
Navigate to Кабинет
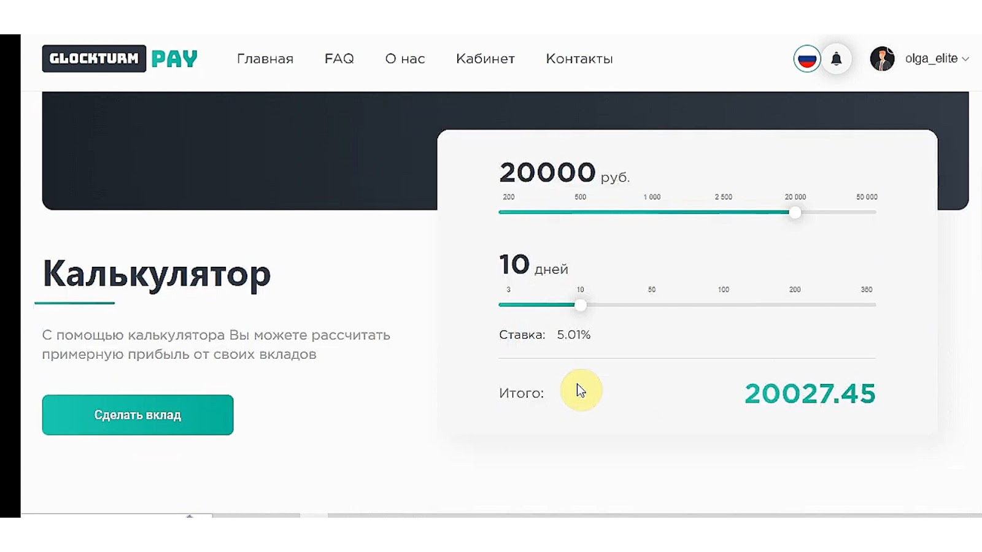click(x=485, y=59)
